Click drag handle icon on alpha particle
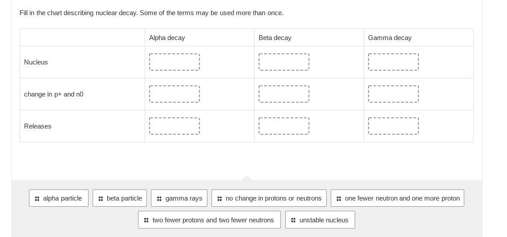 (x=37, y=199)
